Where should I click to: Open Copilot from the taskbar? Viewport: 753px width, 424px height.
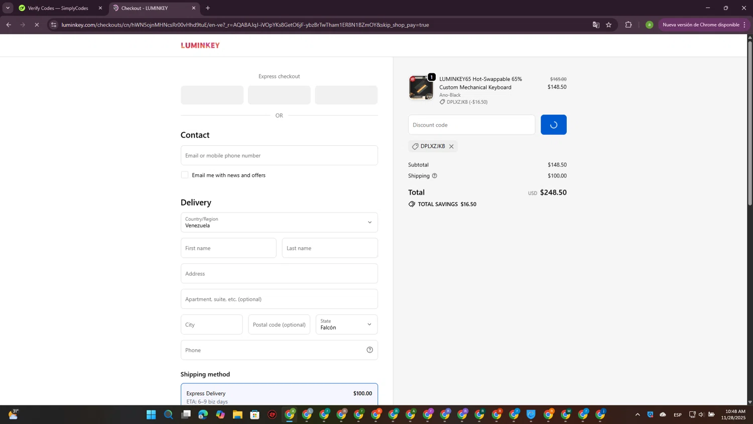click(x=220, y=414)
